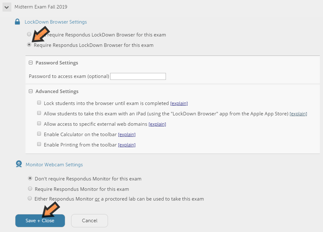Enable Calculator on the toolbar checkbox
The image size is (323, 232).
[39, 134]
